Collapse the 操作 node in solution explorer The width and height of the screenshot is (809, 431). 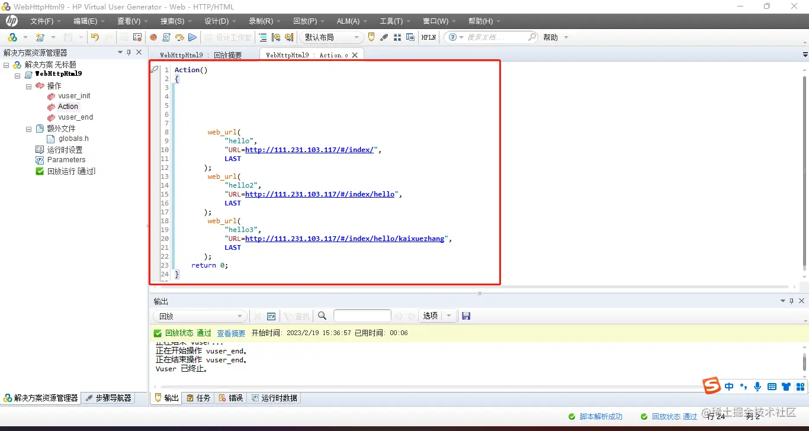[x=28, y=85]
